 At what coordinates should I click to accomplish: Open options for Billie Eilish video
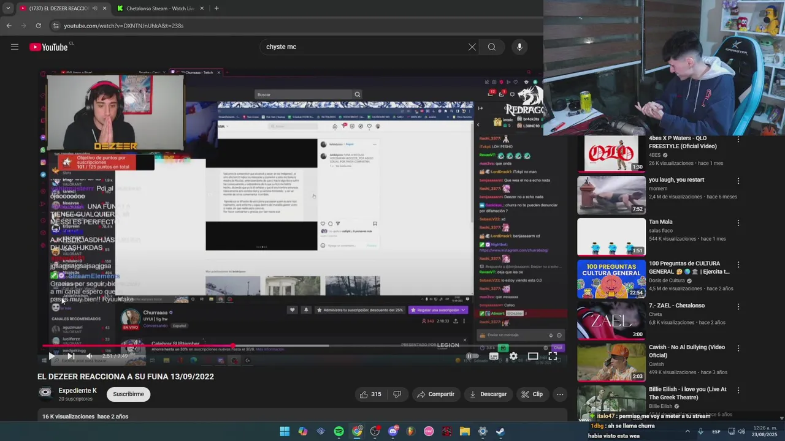[738, 390]
